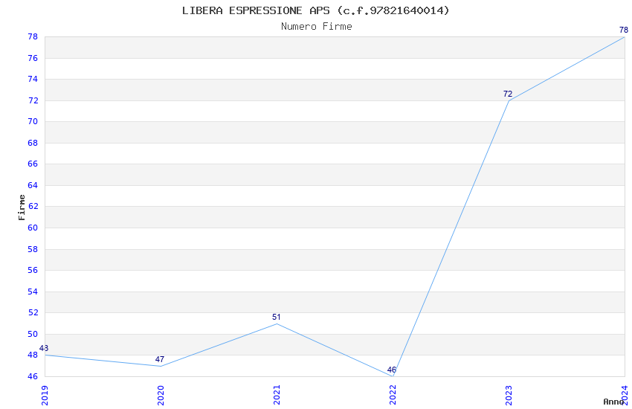Click the data label 72 for 2023
The image size is (632, 409).
[x=508, y=94]
